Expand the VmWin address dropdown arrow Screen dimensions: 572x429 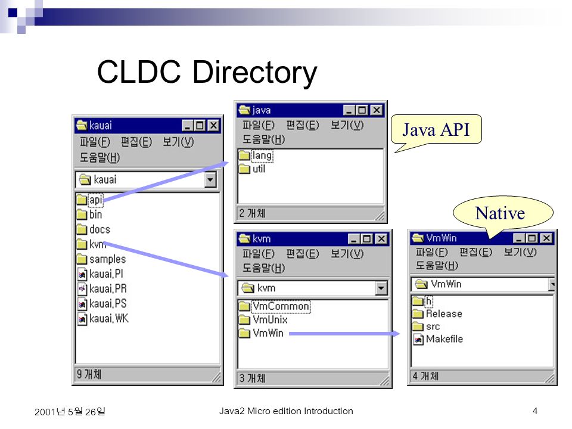click(552, 284)
